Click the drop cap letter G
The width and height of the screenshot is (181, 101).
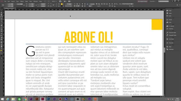coord(30,51)
